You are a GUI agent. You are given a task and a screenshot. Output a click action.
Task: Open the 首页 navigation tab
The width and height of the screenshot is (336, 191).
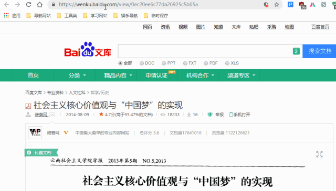pos(33,75)
